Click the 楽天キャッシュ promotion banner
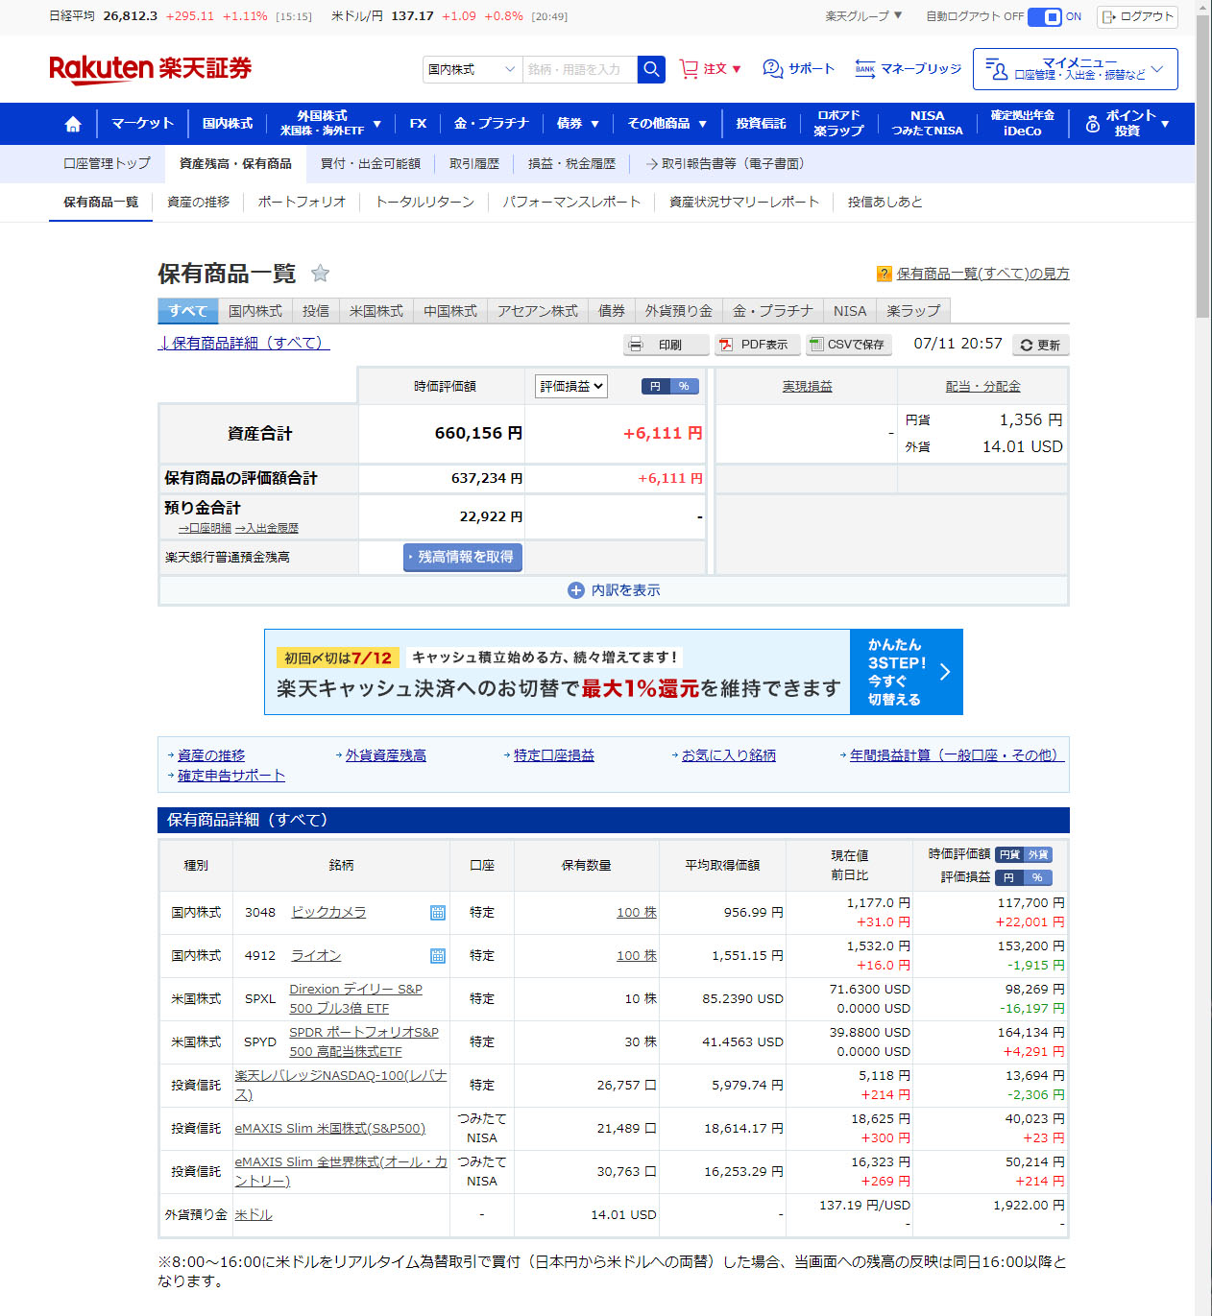The width and height of the screenshot is (1212, 1316). (x=613, y=672)
